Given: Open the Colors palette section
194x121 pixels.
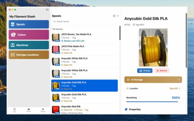Looking at the screenshot, I should click(29, 35).
